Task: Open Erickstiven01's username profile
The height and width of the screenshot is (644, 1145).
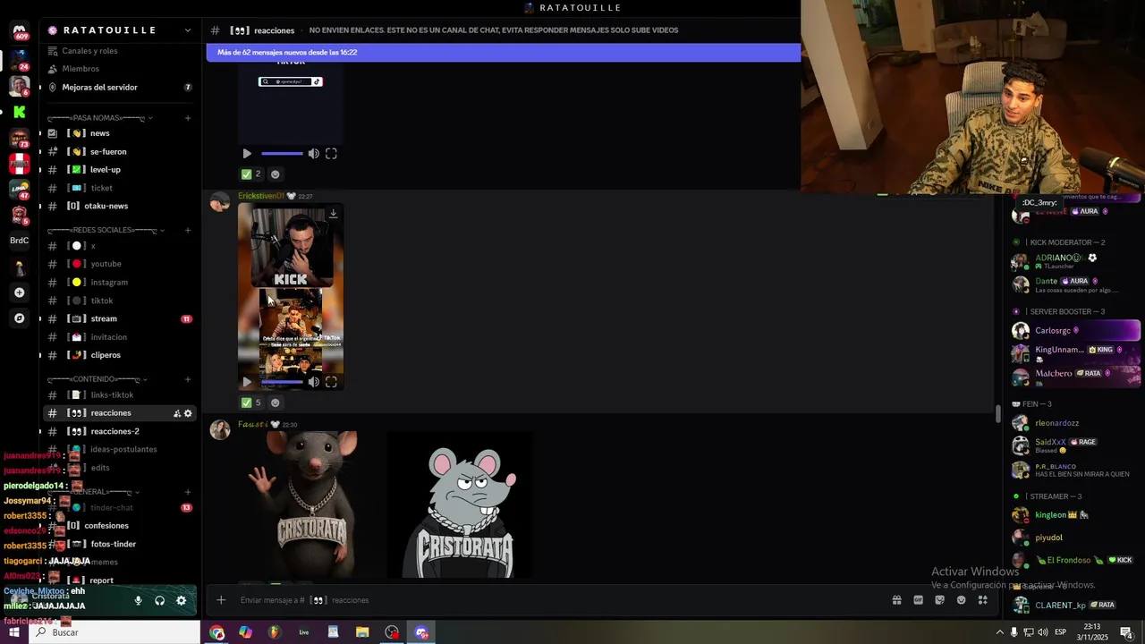Action: tap(261, 196)
